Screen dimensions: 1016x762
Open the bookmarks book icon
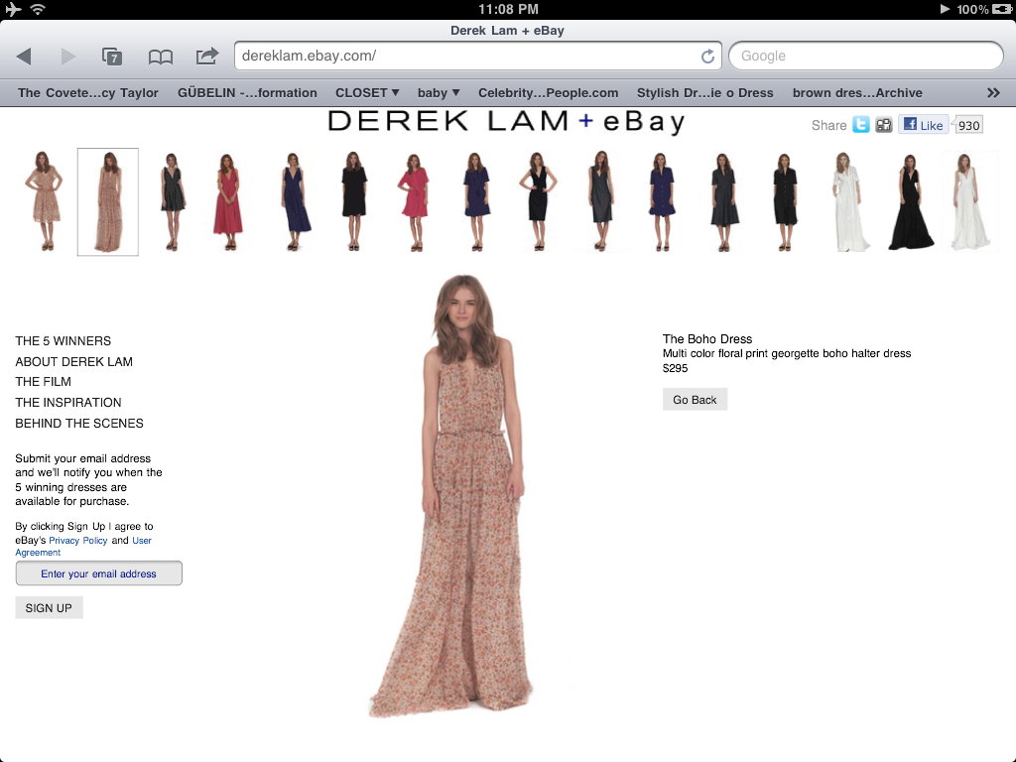160,57
